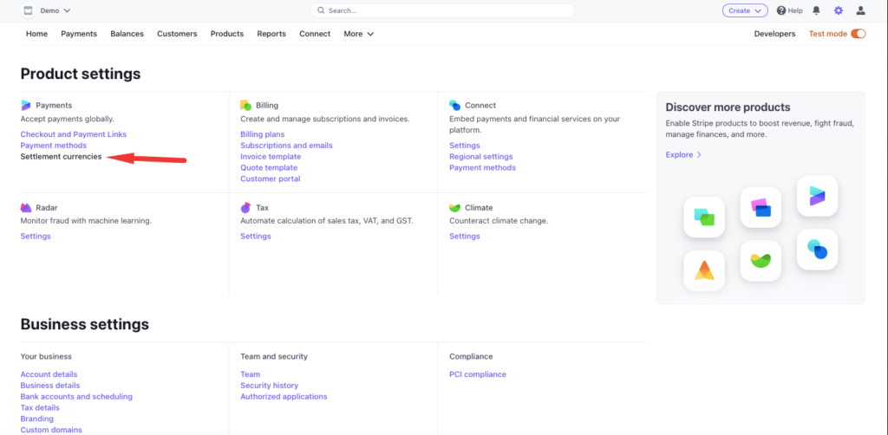Open Checkout and Payment Links
This screenshot has width=888, height=435.
74,134
